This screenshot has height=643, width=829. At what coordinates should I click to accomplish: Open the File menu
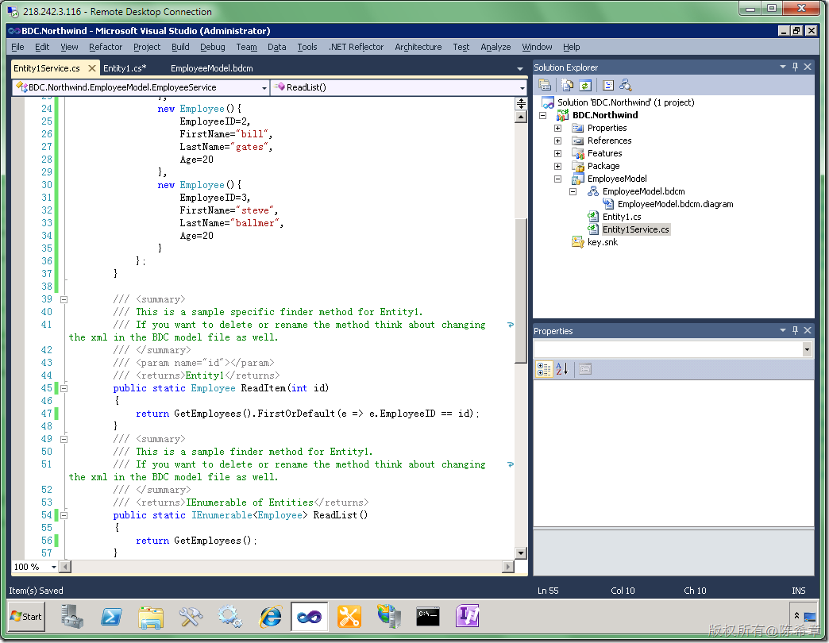click(17, 47)
